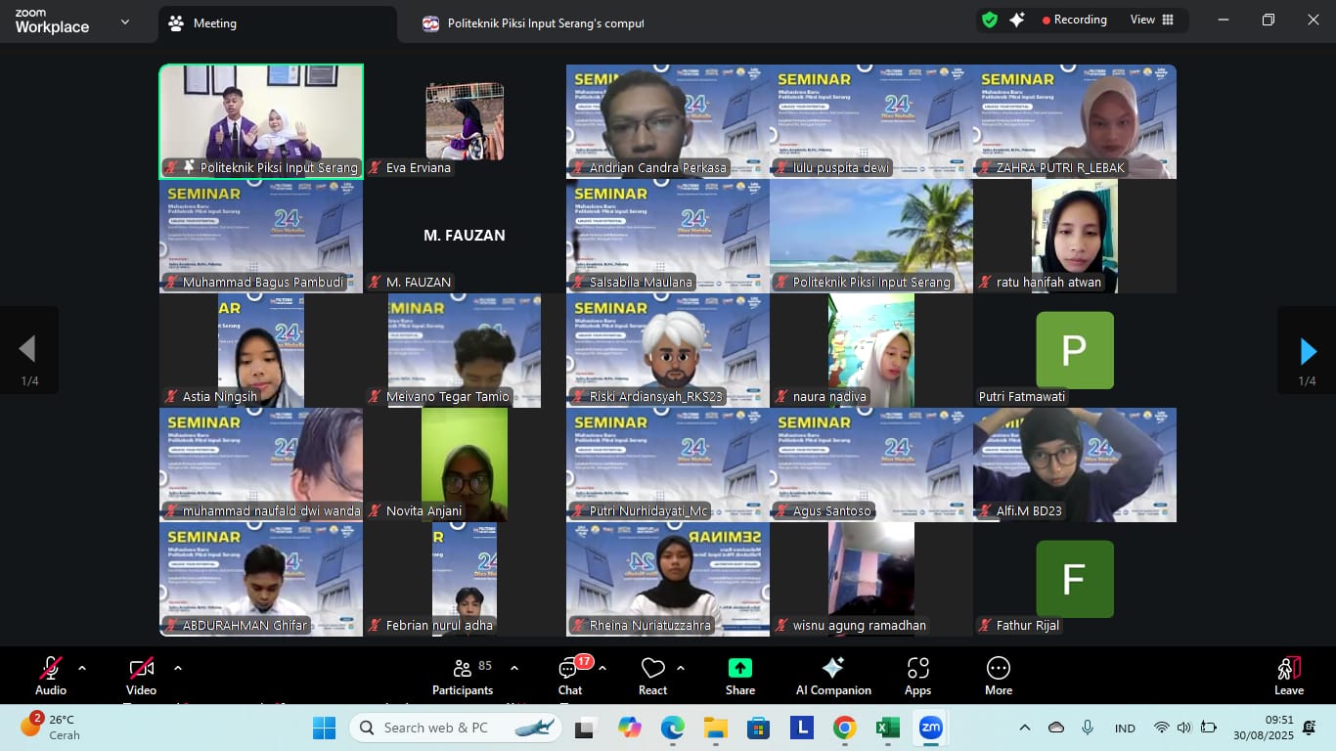Unmute the microphone with Audio button
Screen dimensions: 1336x751
[51, 676]
